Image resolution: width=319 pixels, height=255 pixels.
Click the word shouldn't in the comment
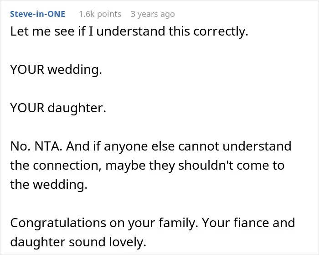[x=206, y=165]
